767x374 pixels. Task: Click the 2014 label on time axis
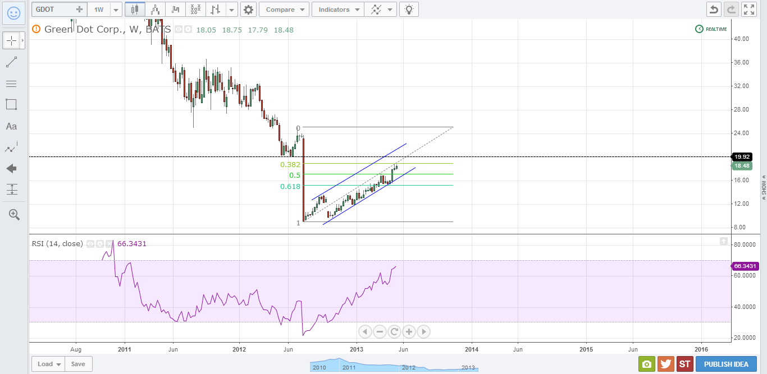click(x=472, y=349)
